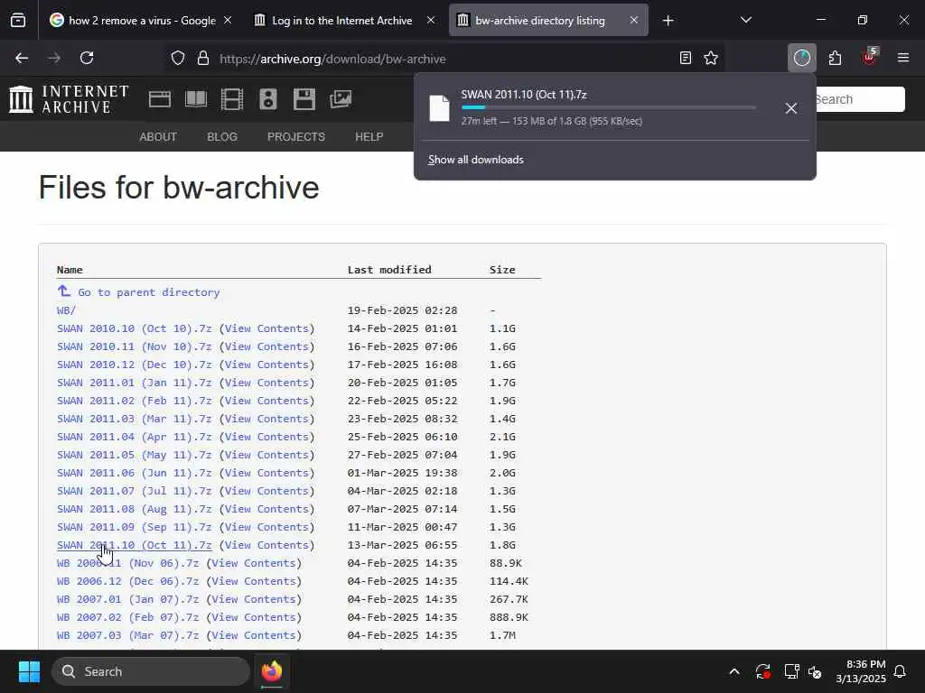
Task: Open the extensions puzzle icon
Action: coord(835,58)
